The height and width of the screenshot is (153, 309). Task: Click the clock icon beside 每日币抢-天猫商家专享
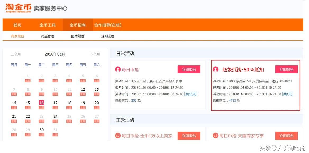point(215,136)
